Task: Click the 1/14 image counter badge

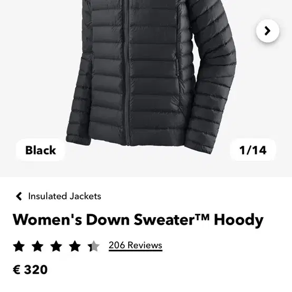Action: 253,150
